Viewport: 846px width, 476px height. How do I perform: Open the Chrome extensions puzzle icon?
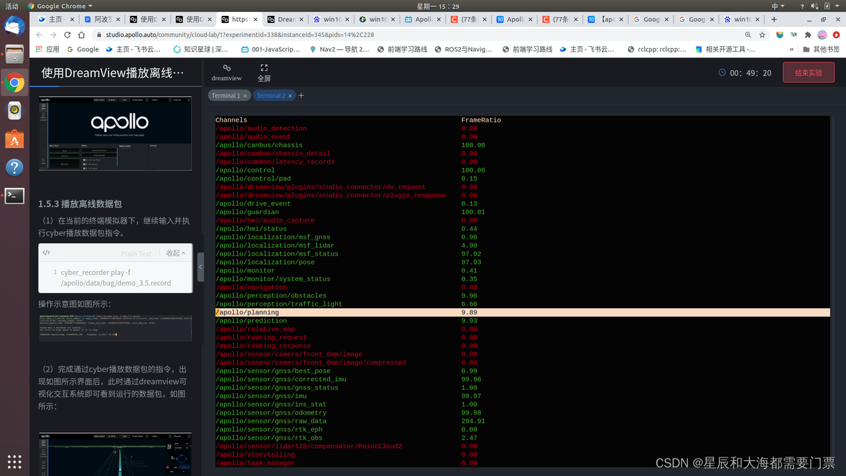[808, 34]
